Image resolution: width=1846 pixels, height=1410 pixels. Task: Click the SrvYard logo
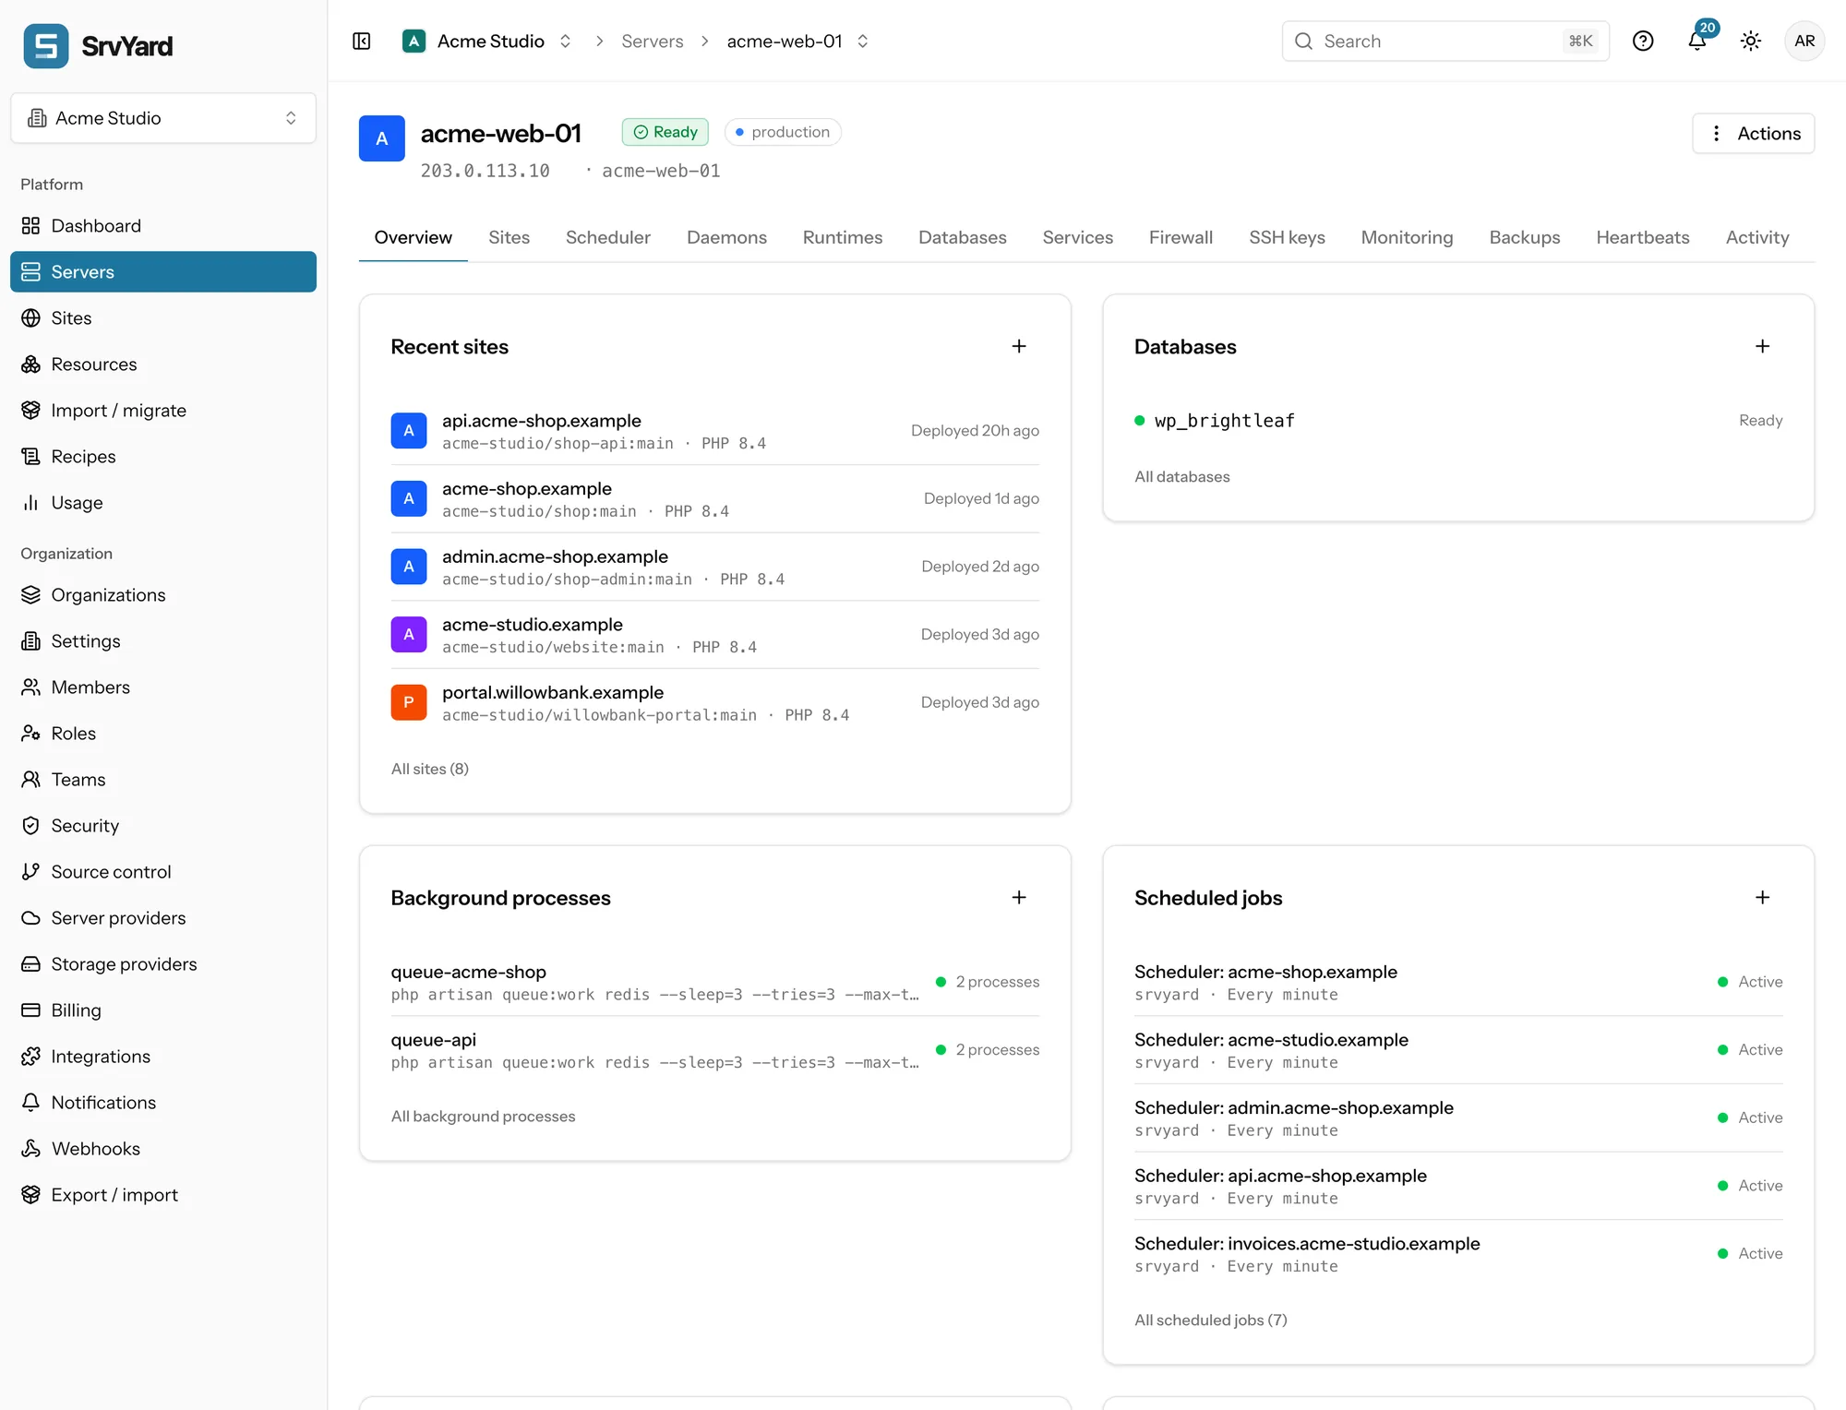tap(99, 46)
